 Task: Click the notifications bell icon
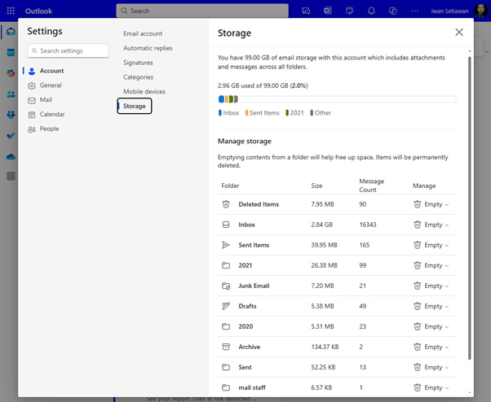(371, 11)
